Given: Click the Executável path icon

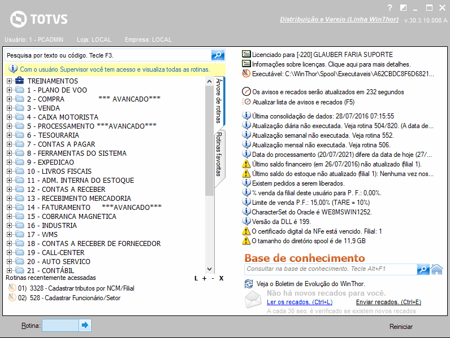Looking at the screenshot, I should (x=246, y=73).
